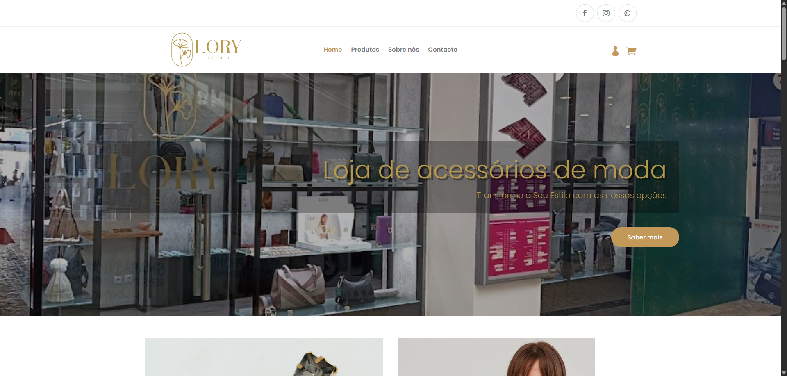Open the Facebook social link icon
The height and width of the screenshot is (376, 787).
(x=585, y=13)
